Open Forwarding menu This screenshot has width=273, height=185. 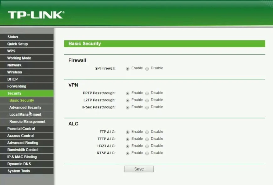[27, 86]
